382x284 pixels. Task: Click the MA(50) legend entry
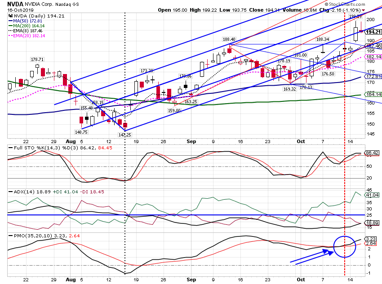point(25,21)
